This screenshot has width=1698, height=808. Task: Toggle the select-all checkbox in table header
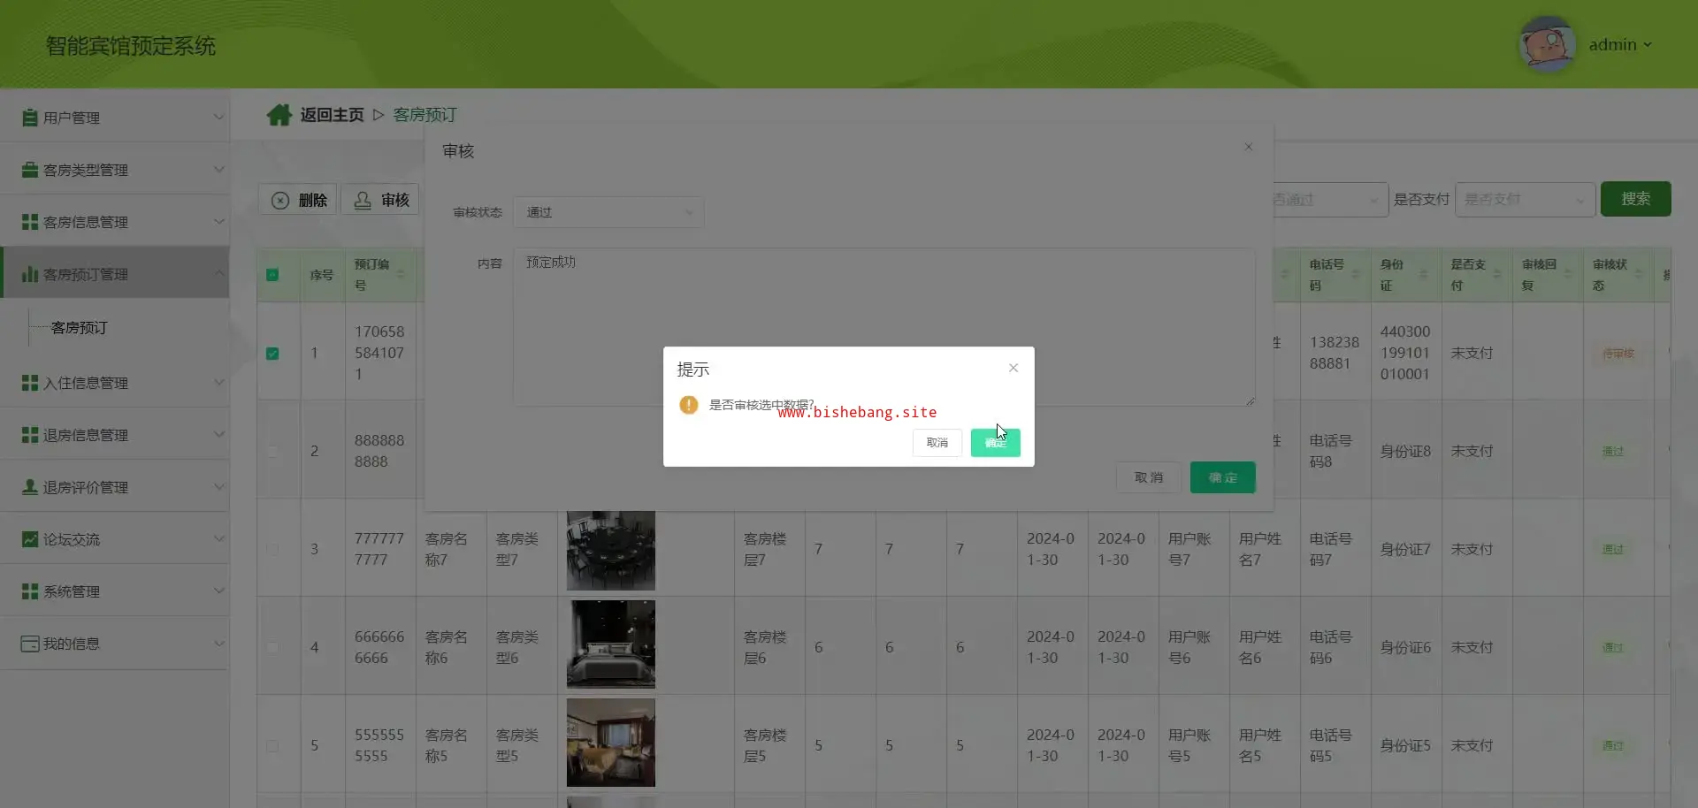(272, 275)
